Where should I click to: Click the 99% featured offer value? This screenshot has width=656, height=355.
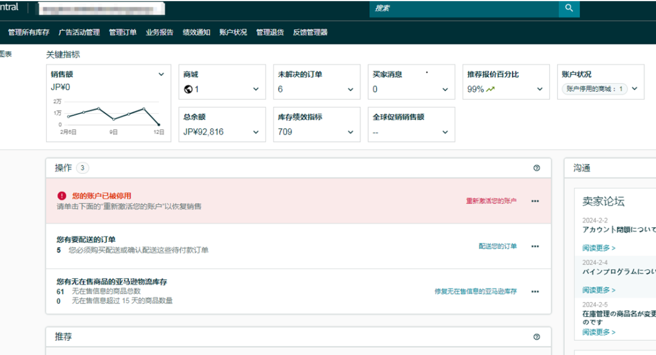[476, 89]
